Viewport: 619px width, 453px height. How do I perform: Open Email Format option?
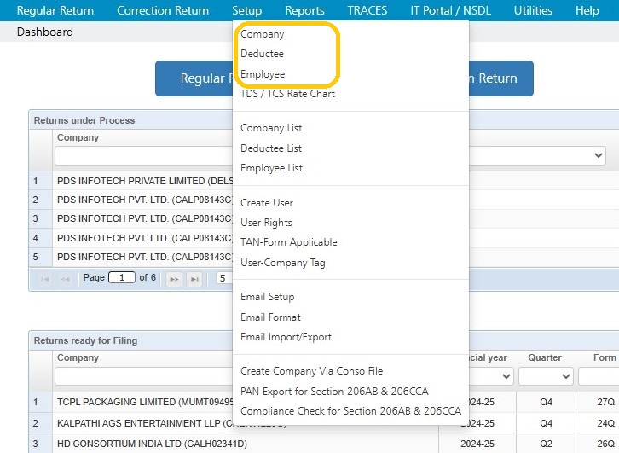[x=270, y=317]
